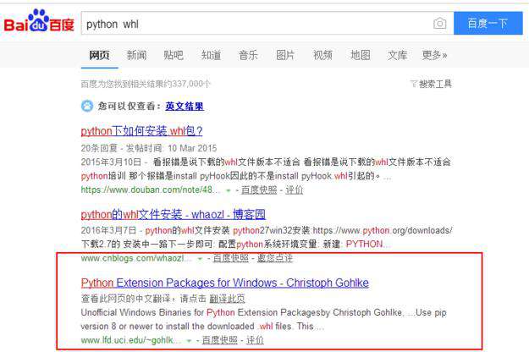Open the 文库 tab
Image resolution: width=529 pixels, height=352 pixels.
(398, 55)
